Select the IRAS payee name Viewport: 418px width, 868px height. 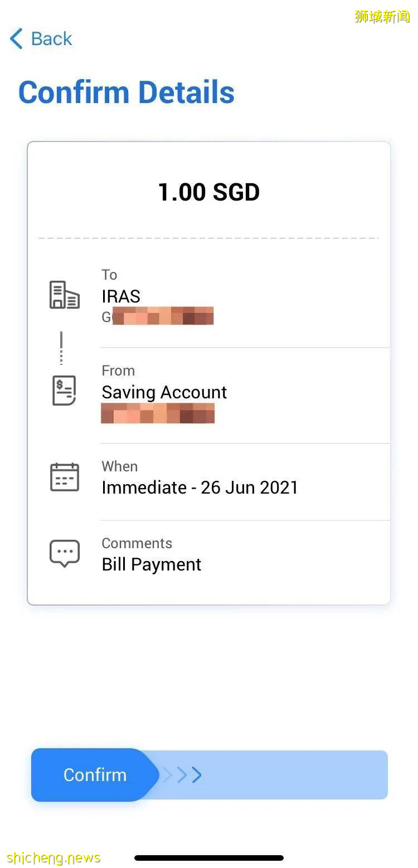121,296
